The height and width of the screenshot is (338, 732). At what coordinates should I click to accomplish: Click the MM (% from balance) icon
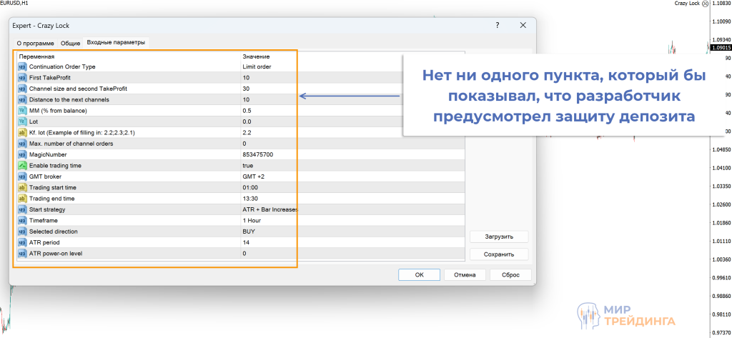point(22,111)
